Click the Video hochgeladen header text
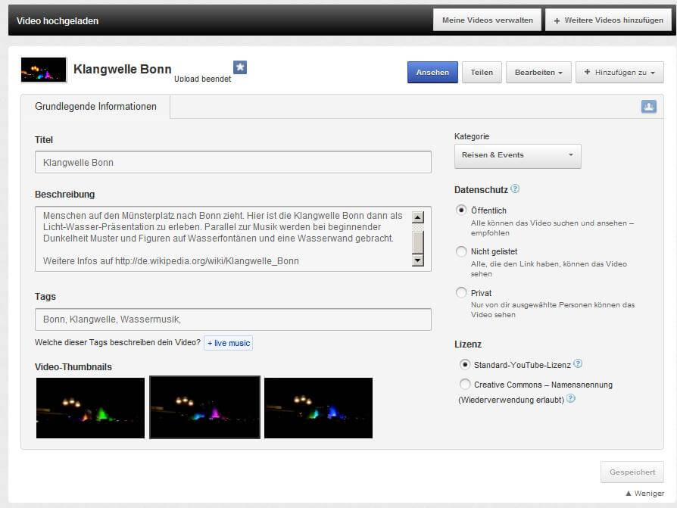Image resolution: width=677 pixels, height=508 pixels. coord(58,20)
